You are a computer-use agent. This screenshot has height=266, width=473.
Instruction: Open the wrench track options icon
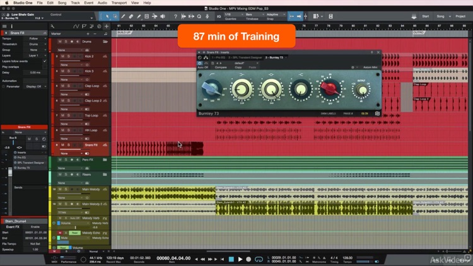[x=52, y=26]
